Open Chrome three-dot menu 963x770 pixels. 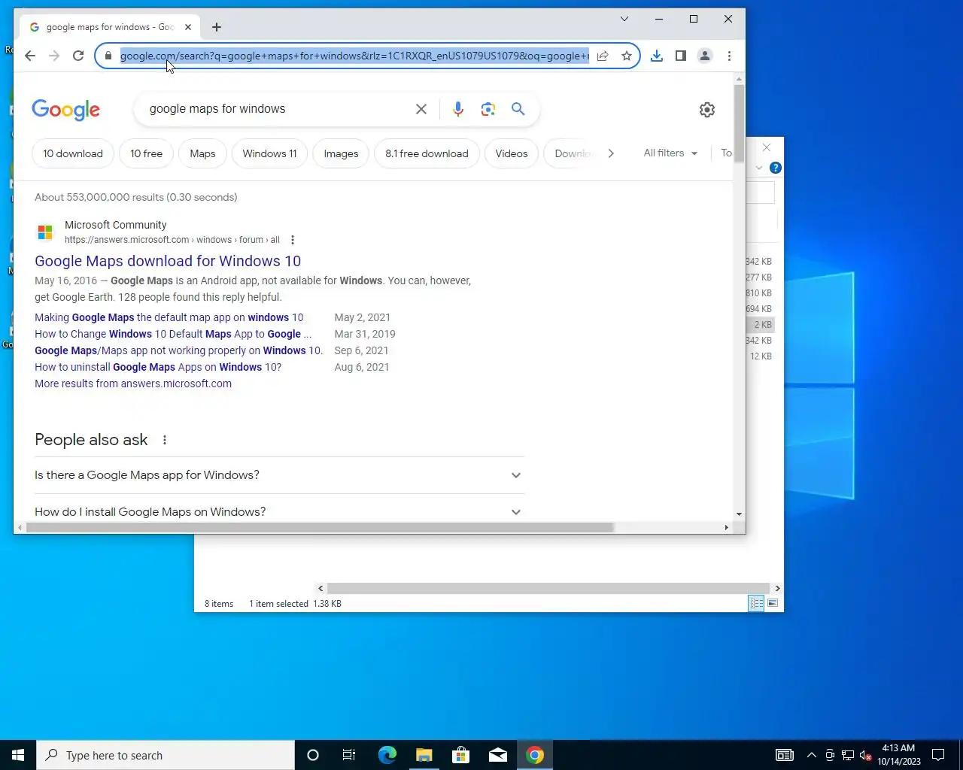tap(729, 56)
